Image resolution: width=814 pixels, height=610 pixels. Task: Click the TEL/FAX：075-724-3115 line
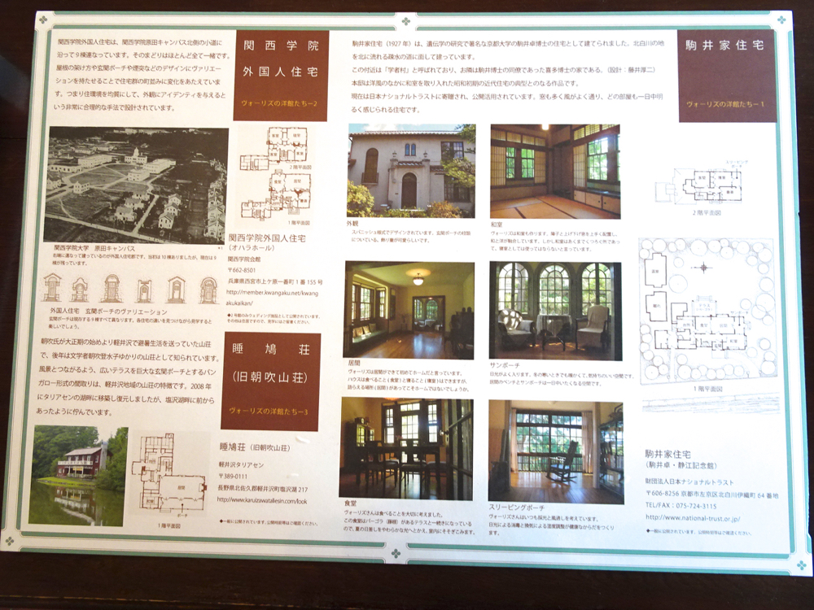(x=681, y=506)
